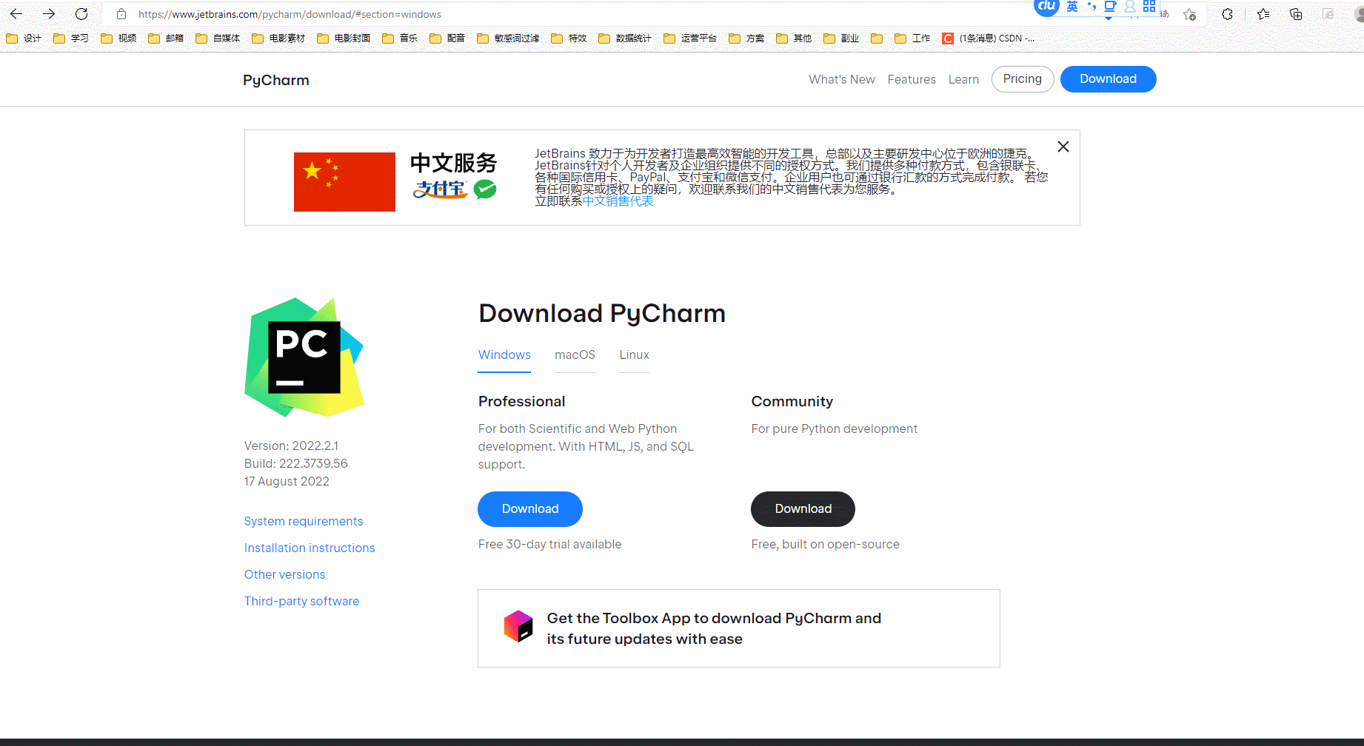Switch input language with 英 icon

(1072, 7)
